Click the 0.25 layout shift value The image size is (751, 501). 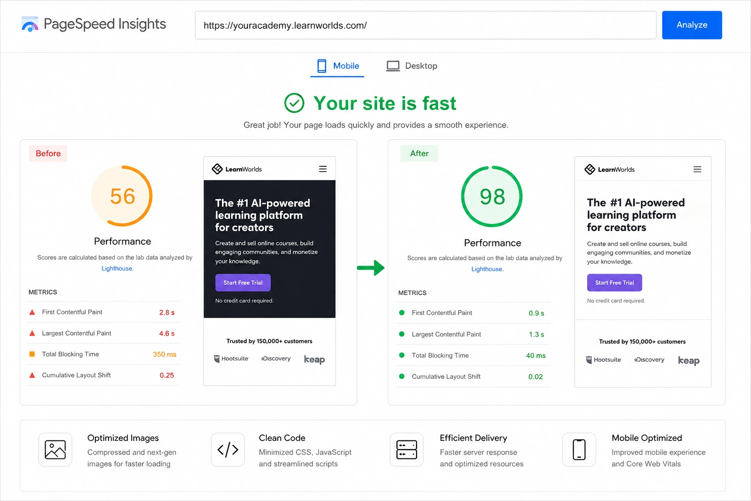[x=167, y=375]
